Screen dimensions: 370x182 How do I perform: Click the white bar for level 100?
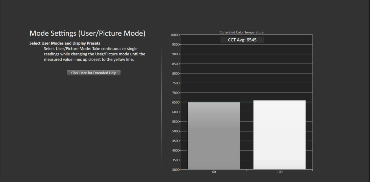280,135
